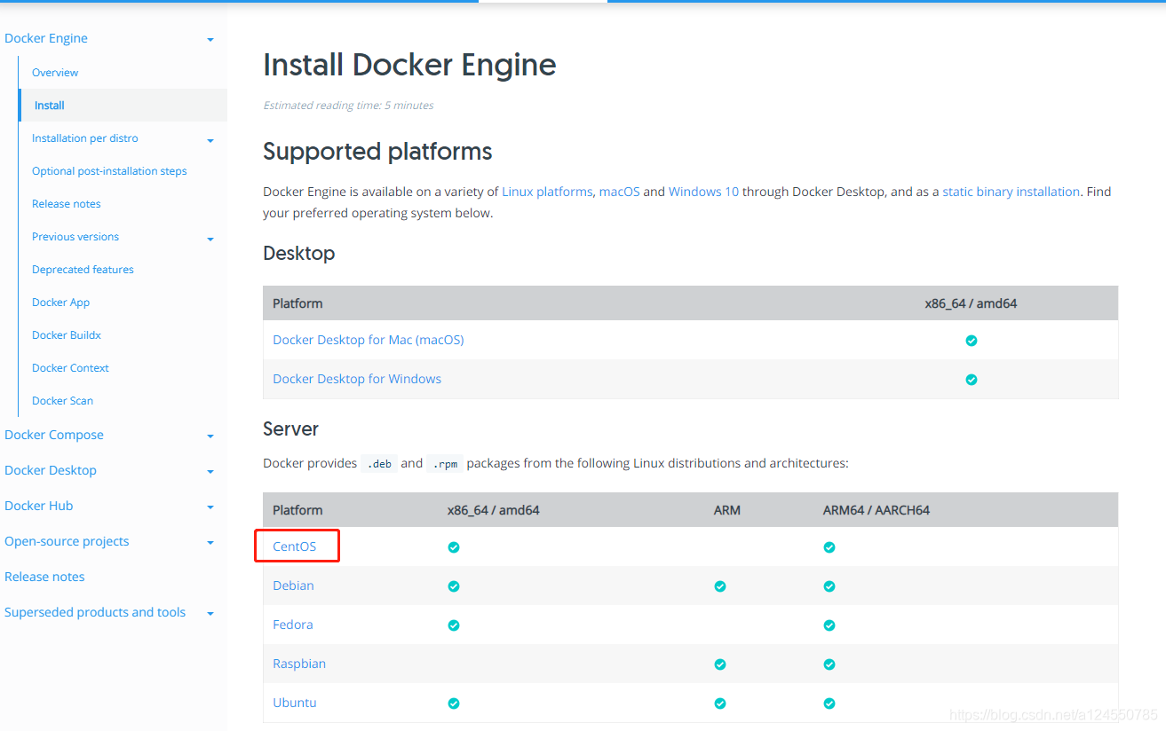Expand Docker Hub section arrow

click(x=210, y=507)
